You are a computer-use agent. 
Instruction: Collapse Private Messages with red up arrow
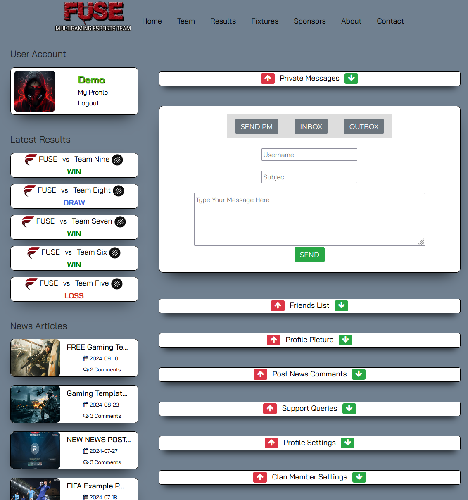[x=268, y=79]
